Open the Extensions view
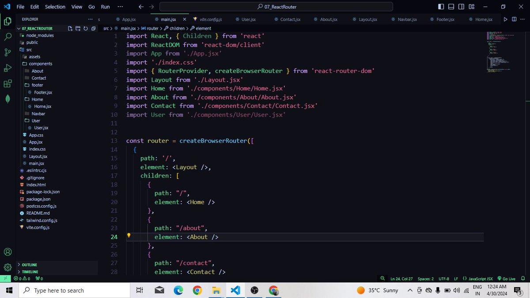 [x=7, y=83]
